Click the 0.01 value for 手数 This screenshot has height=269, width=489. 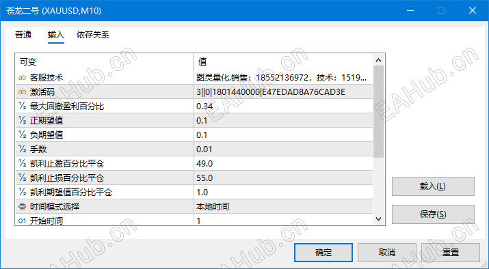click(283, 149)
